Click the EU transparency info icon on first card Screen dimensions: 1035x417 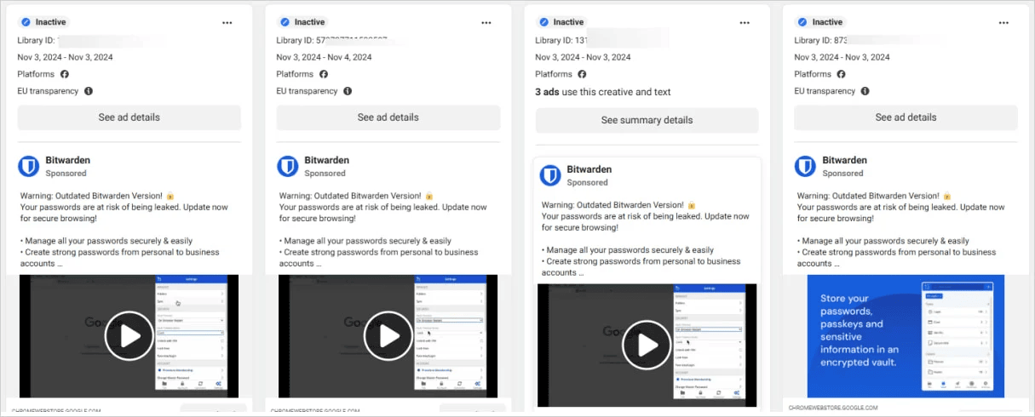(x=89, y=91)
